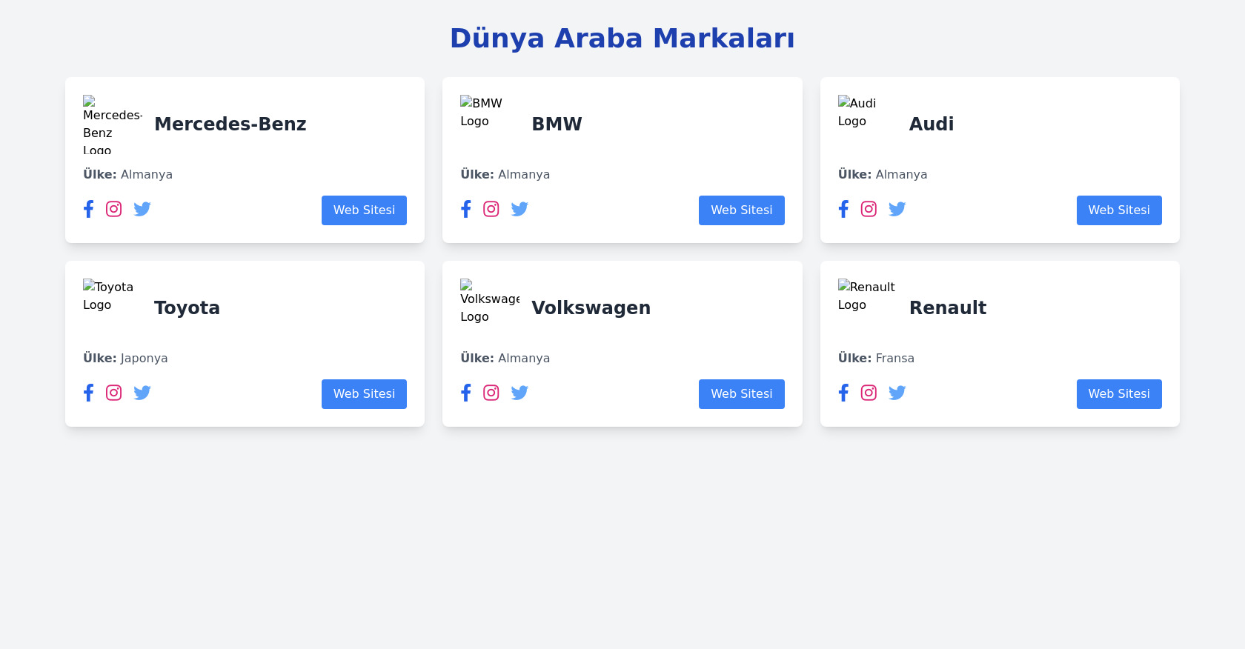Click Audi Twitter icon
This screenshot has height=649, width=1245.
click(x=897, y=209)
